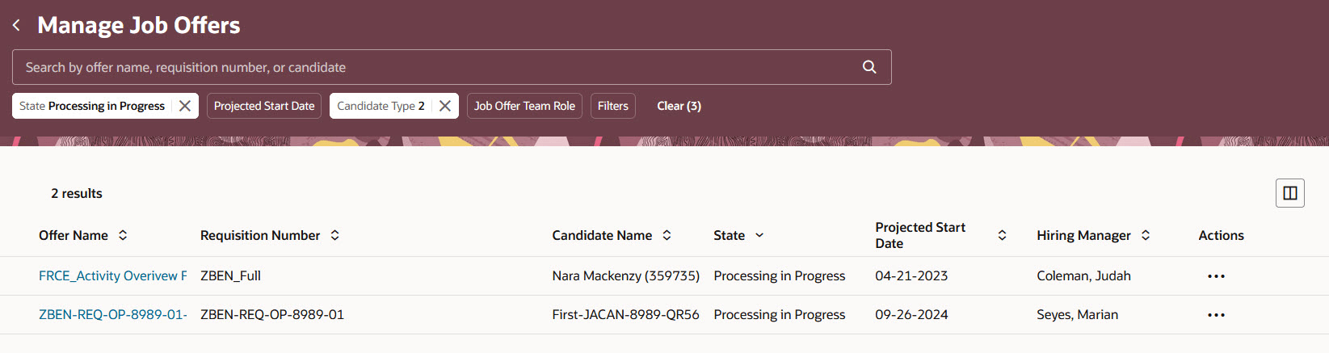Remove the State Processing in Progress filter
Image resolution: width=1329 pixels, height=353 pixels.
[185, 106]
